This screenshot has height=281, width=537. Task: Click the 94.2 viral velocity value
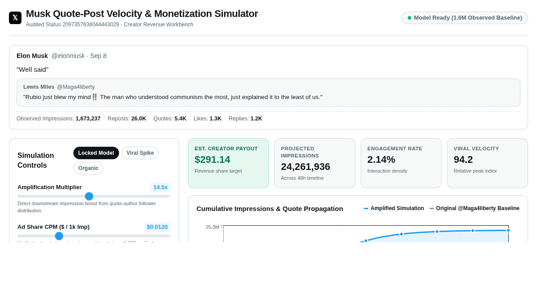pyautogui.click(x=463, y=160)
